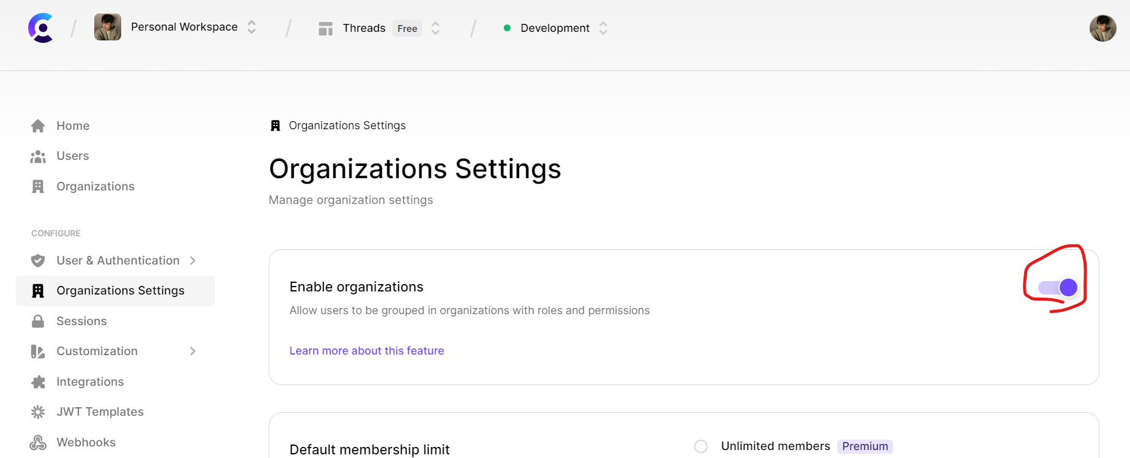The image size is (1130, 458).
Task: Click the Sessions lock icon
Action: pyautogui.click(x=38, y=321)
